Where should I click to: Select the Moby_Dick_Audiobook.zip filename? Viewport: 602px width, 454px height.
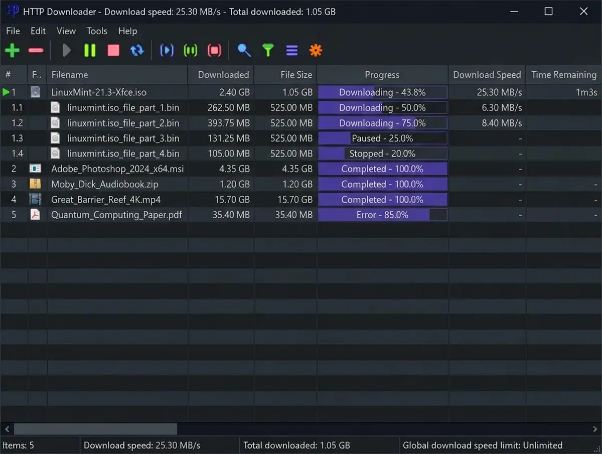(105, 185)
